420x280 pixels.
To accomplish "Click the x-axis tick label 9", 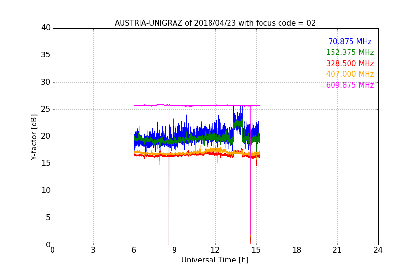I will pos(175,250).
